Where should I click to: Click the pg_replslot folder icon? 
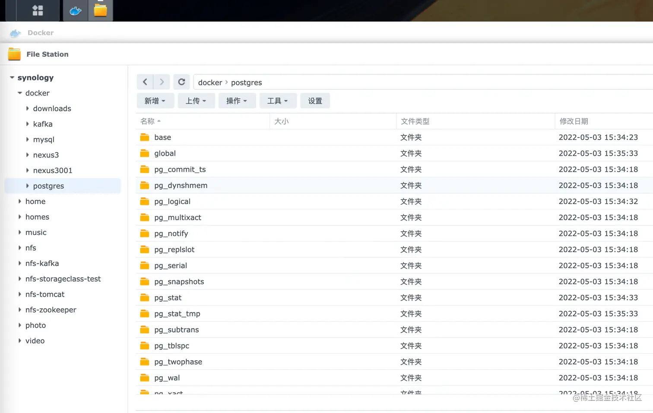[145, 250]
